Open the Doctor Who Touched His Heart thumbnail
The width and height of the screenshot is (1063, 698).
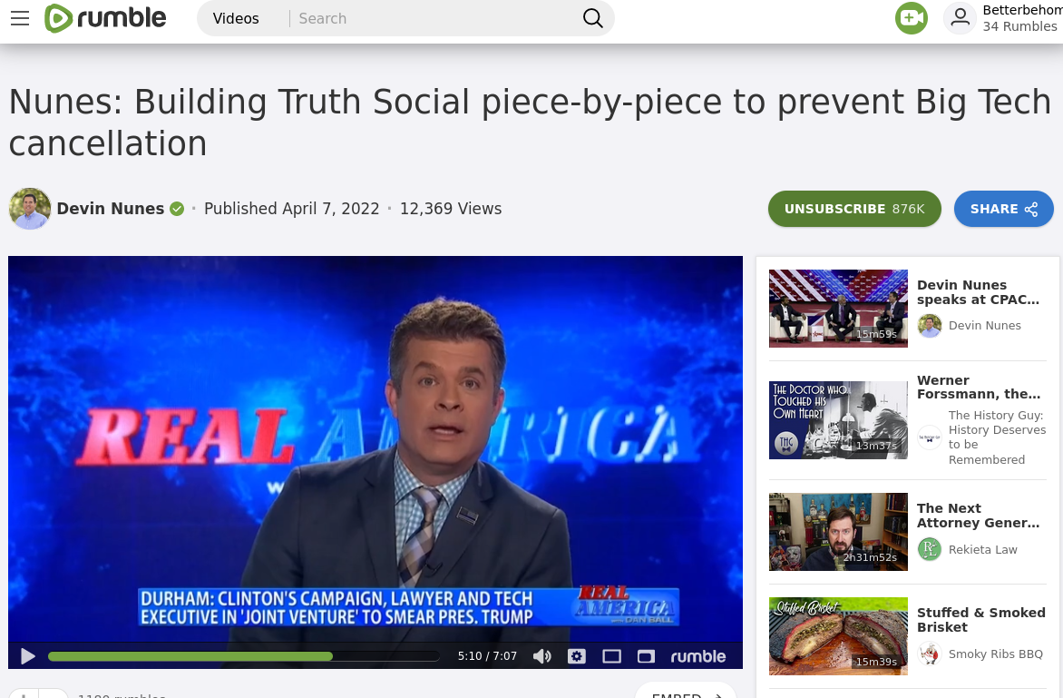pyautogui.click(x=838, y=420)
